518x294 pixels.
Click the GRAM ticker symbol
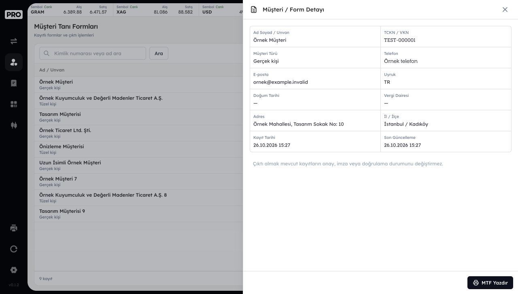point(38,12)
